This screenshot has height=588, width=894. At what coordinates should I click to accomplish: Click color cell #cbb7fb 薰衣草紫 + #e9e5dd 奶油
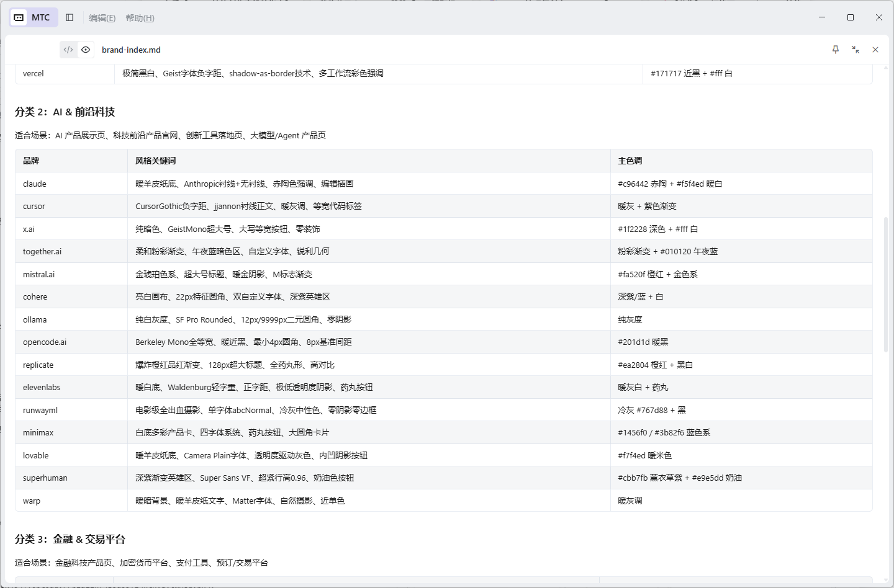(x=741, y=478)
